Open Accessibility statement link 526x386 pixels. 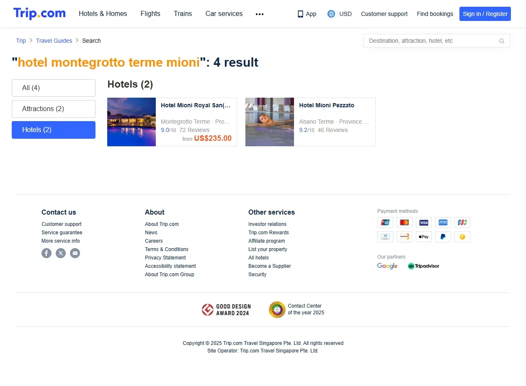(x=170, y=266)
